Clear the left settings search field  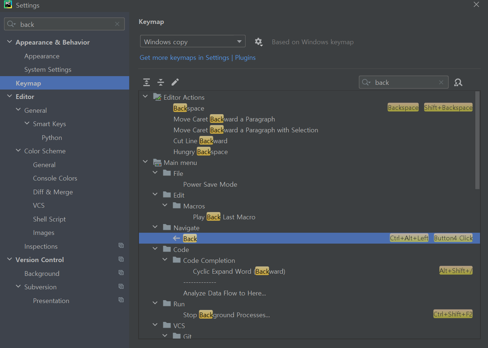pyautogui.click(x=117, y=24)
